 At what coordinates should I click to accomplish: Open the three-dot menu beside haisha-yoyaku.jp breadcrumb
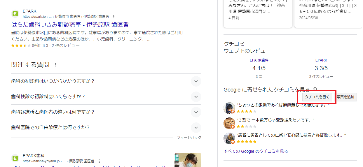click(99, 161)
